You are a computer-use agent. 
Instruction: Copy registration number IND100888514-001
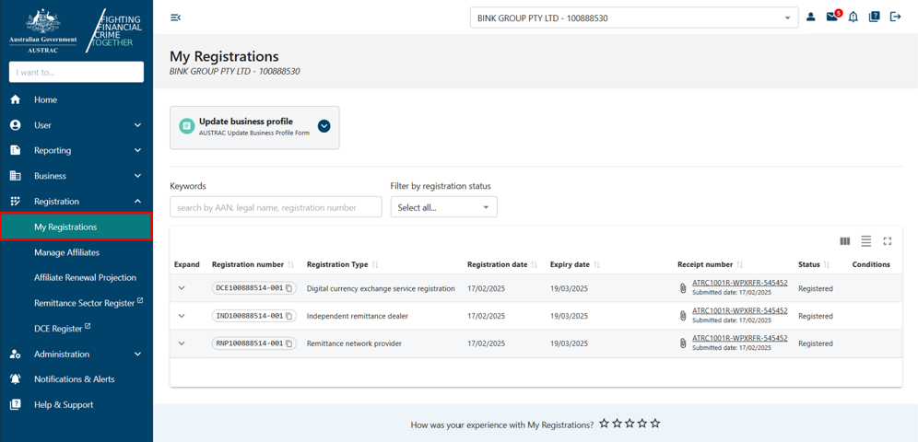tap(289, 316)
